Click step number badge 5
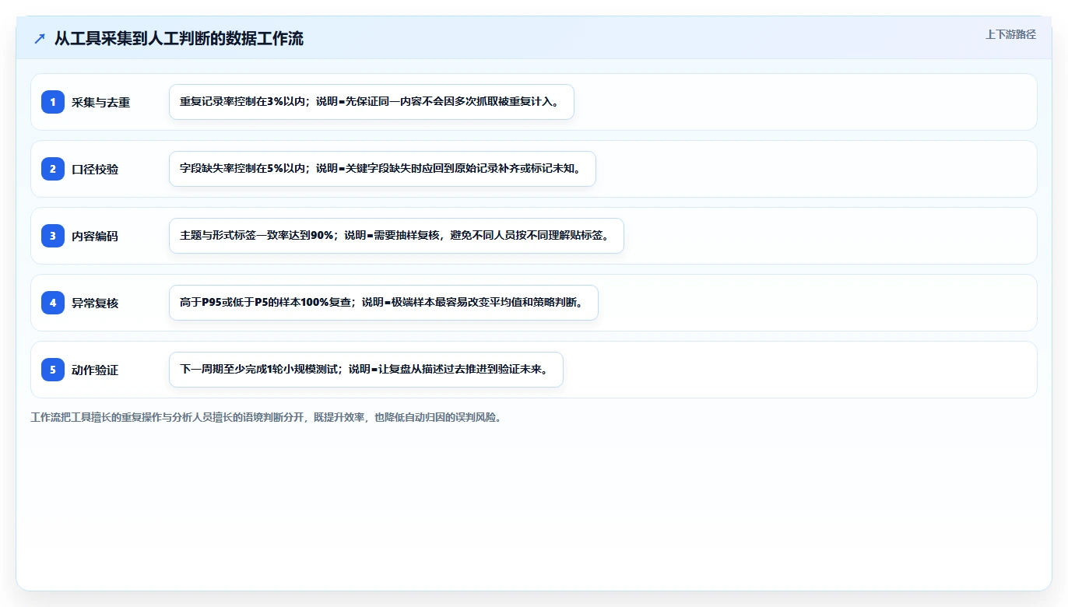 click(53, 370)
